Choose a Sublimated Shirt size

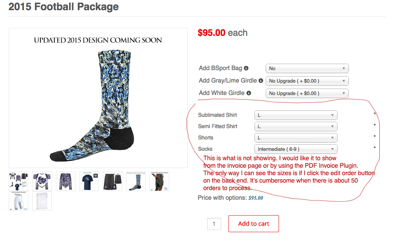click(x=296, y=115)
